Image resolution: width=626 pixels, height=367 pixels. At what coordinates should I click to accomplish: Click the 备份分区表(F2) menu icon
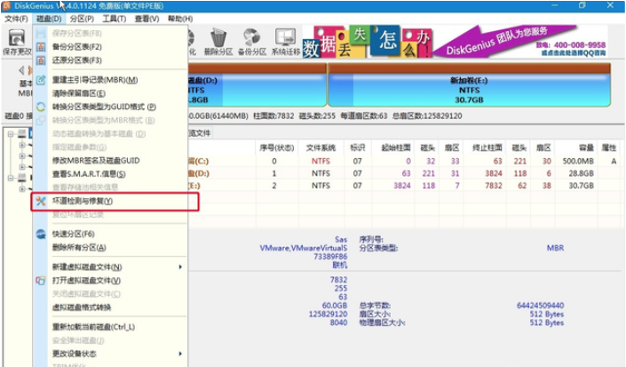pos(41,47)
